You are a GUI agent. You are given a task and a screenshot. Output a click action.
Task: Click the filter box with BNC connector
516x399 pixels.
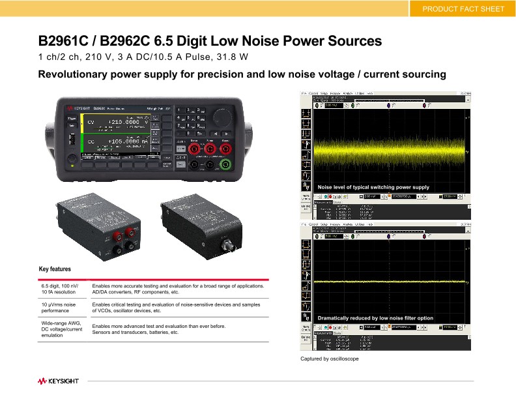202,226
